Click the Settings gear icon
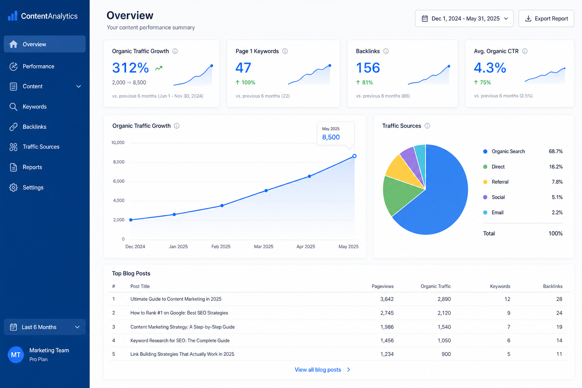This screenshot has height=388, width=582. coord(13,188)
